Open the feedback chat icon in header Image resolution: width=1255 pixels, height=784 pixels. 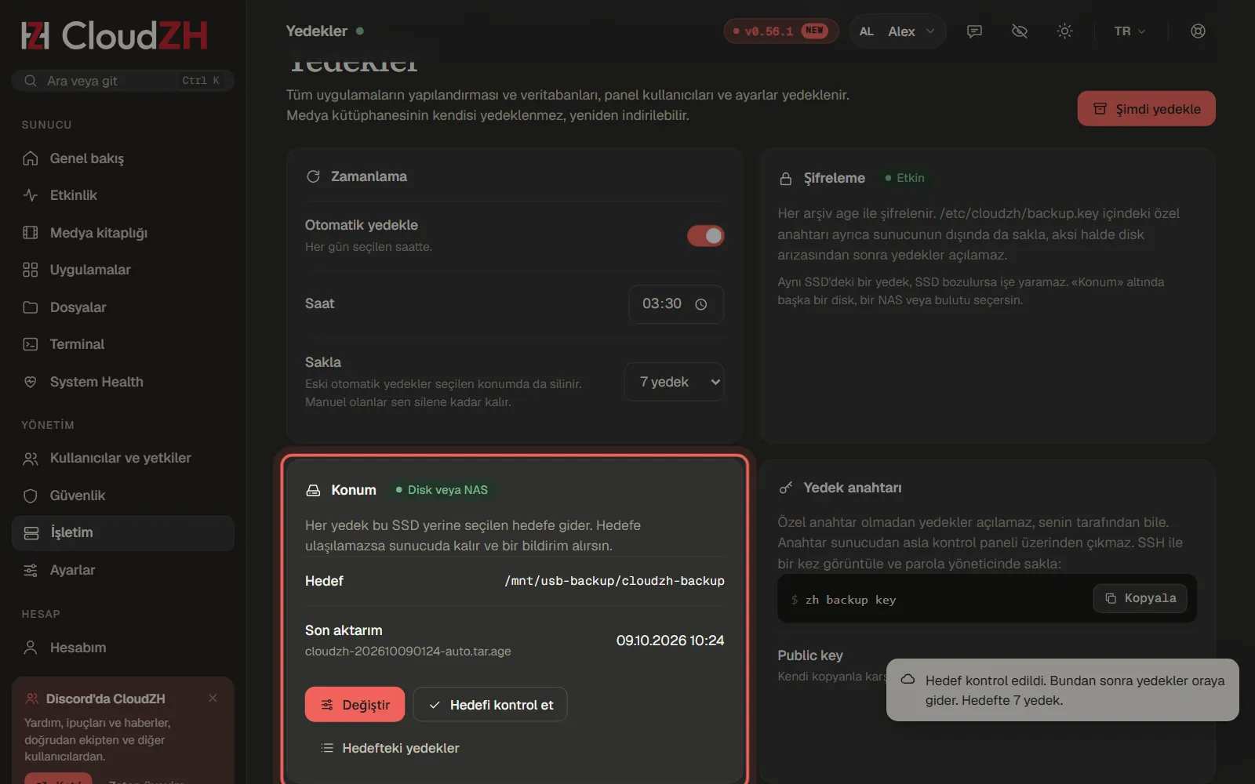pos(974,31)
